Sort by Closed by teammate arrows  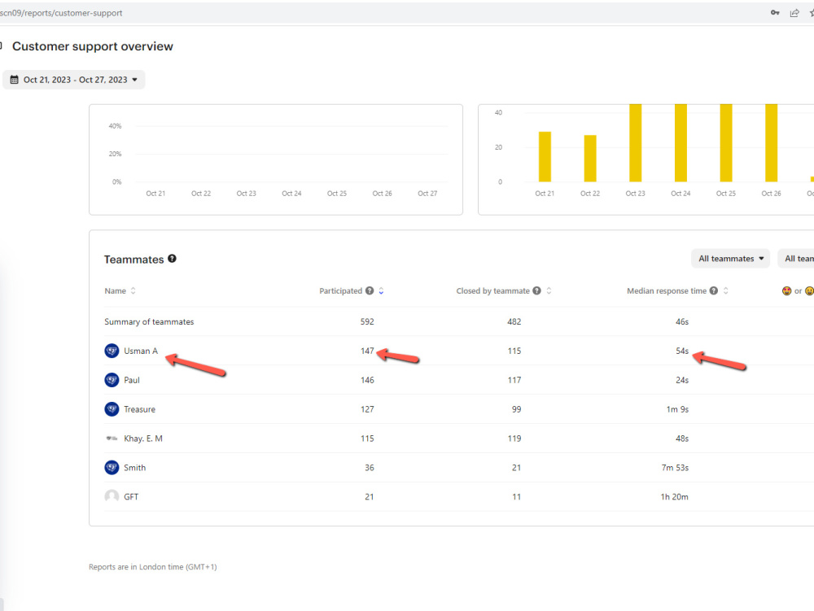(549, 290)
